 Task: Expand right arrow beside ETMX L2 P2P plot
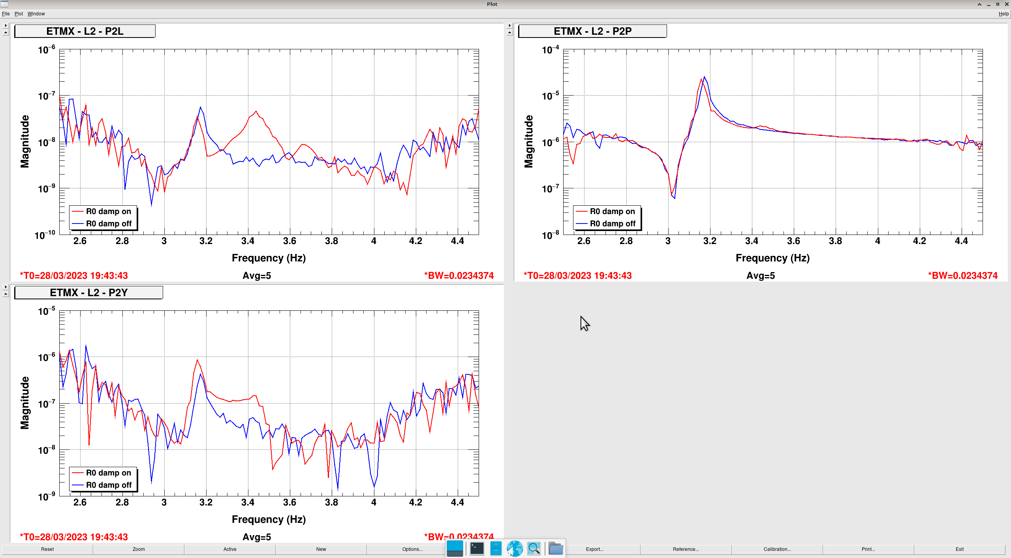pos(509,25)
